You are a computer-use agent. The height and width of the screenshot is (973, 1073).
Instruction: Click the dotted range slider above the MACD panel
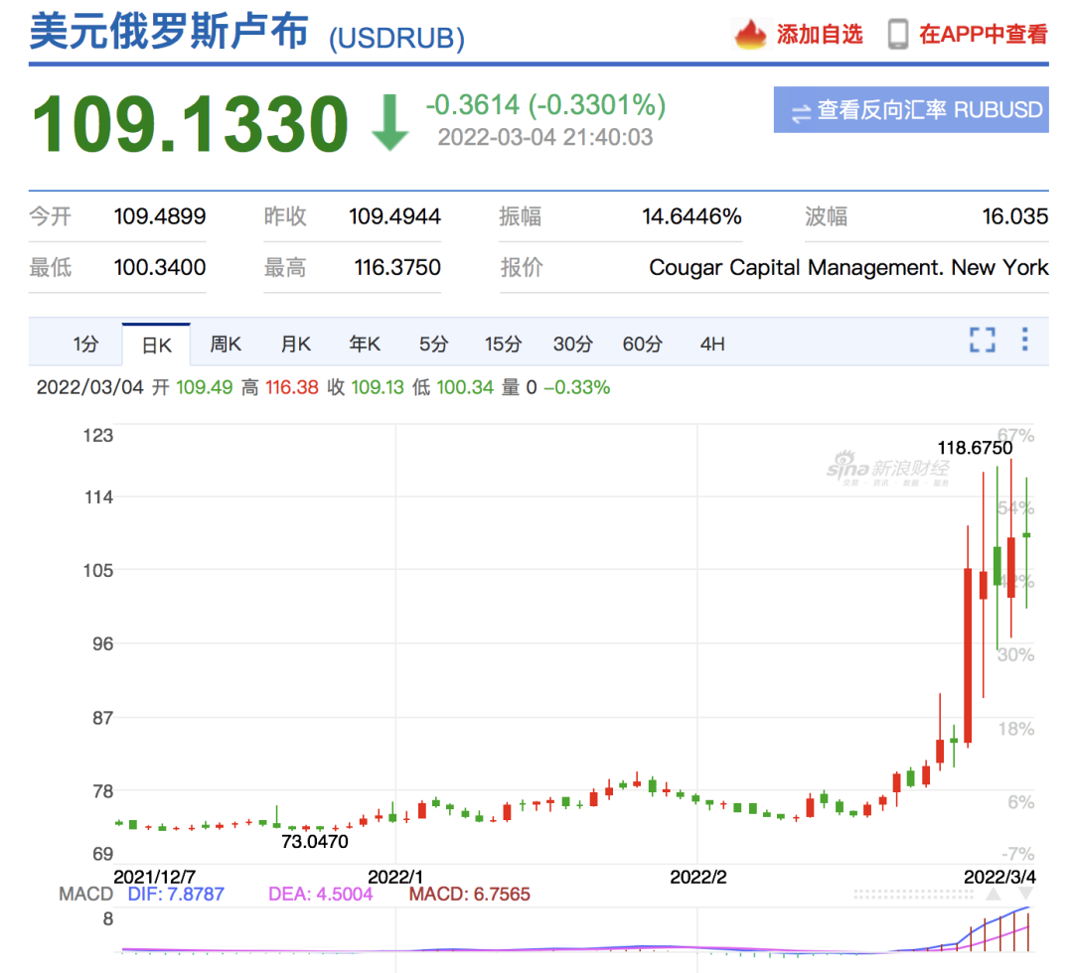click(913, 894)
